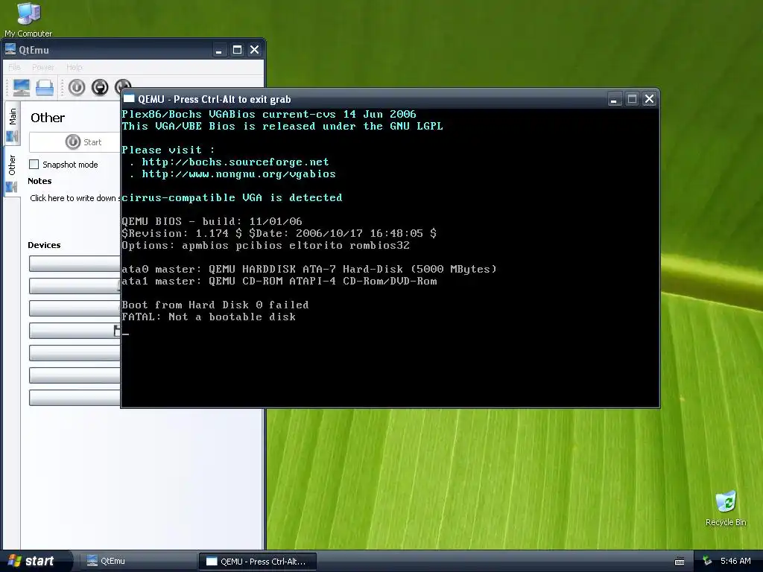Close the QtEmu window
763x572 pixels.
tap(255, 50)
